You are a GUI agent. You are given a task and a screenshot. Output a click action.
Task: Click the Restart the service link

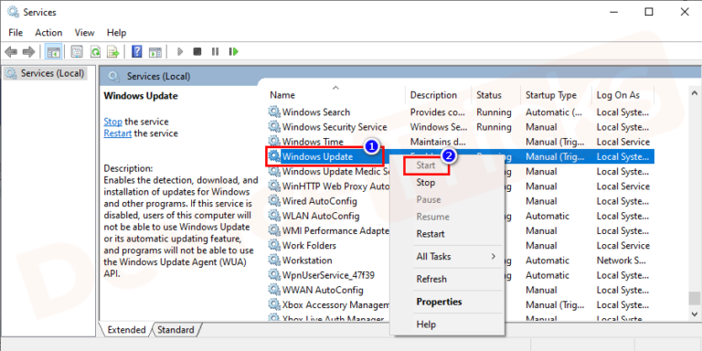(118, 133)
